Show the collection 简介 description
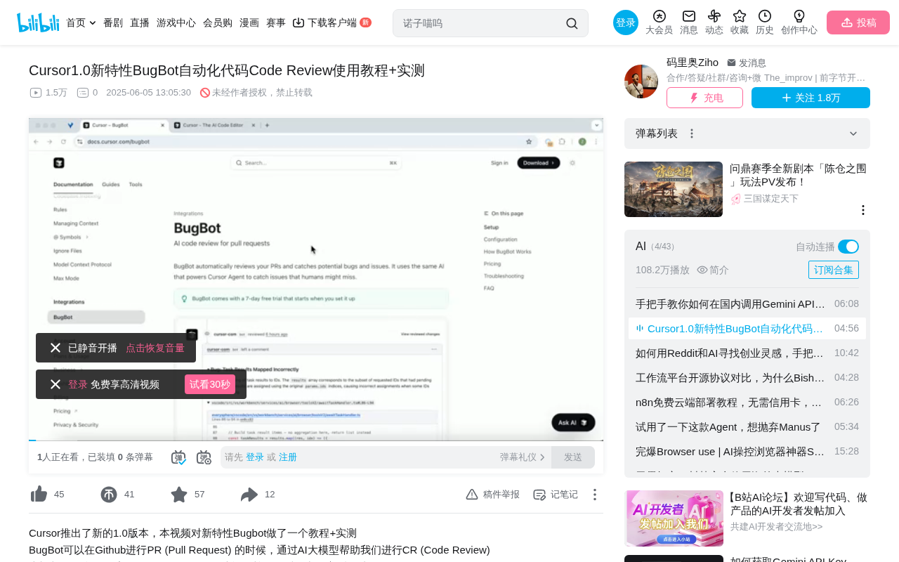The image size is (899, 562). click(x=713, y=270)
